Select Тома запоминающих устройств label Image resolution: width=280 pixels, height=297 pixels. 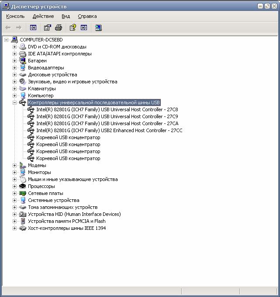pyautogui.click(x=63, y=207)
